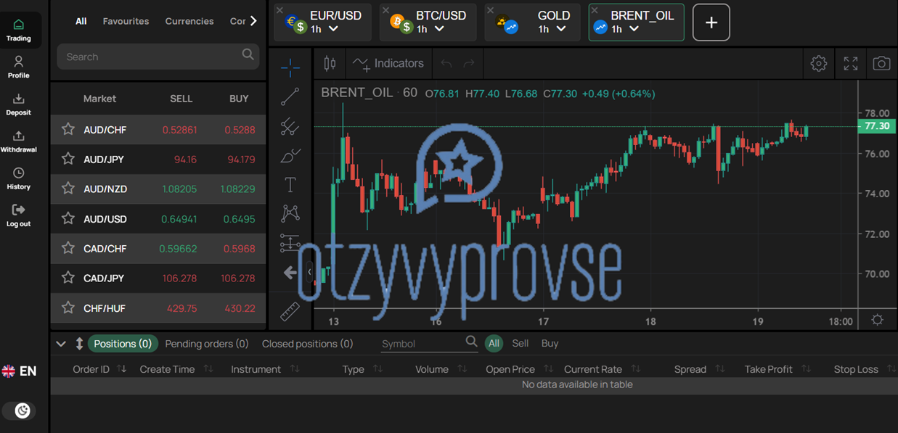Open BRENT_OIL timeframe dropdown
This screenshot has width=898, height=433.
(x=634, y=29)
